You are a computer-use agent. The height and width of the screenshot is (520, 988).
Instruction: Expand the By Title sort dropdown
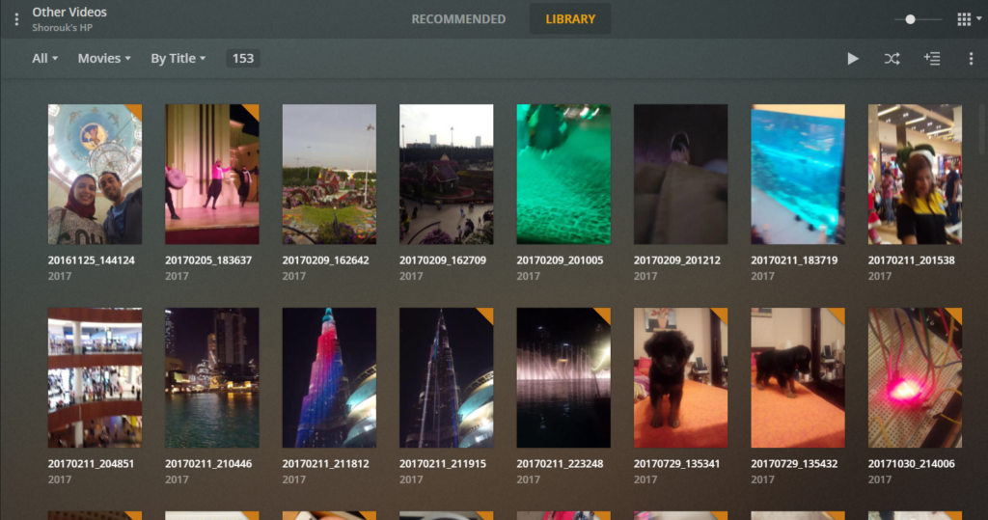(x=178, y=59)
